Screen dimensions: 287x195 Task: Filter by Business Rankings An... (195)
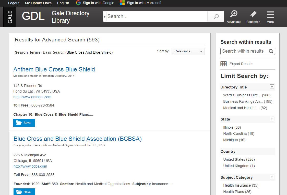click(x=248, y=101)
